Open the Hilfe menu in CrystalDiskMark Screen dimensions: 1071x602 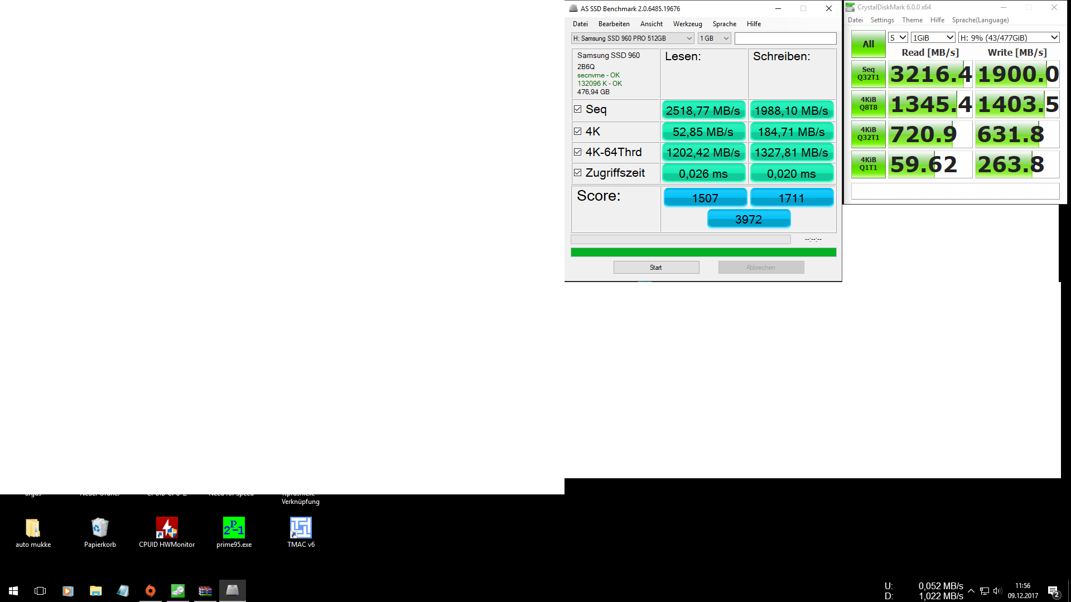pos(938,20)
